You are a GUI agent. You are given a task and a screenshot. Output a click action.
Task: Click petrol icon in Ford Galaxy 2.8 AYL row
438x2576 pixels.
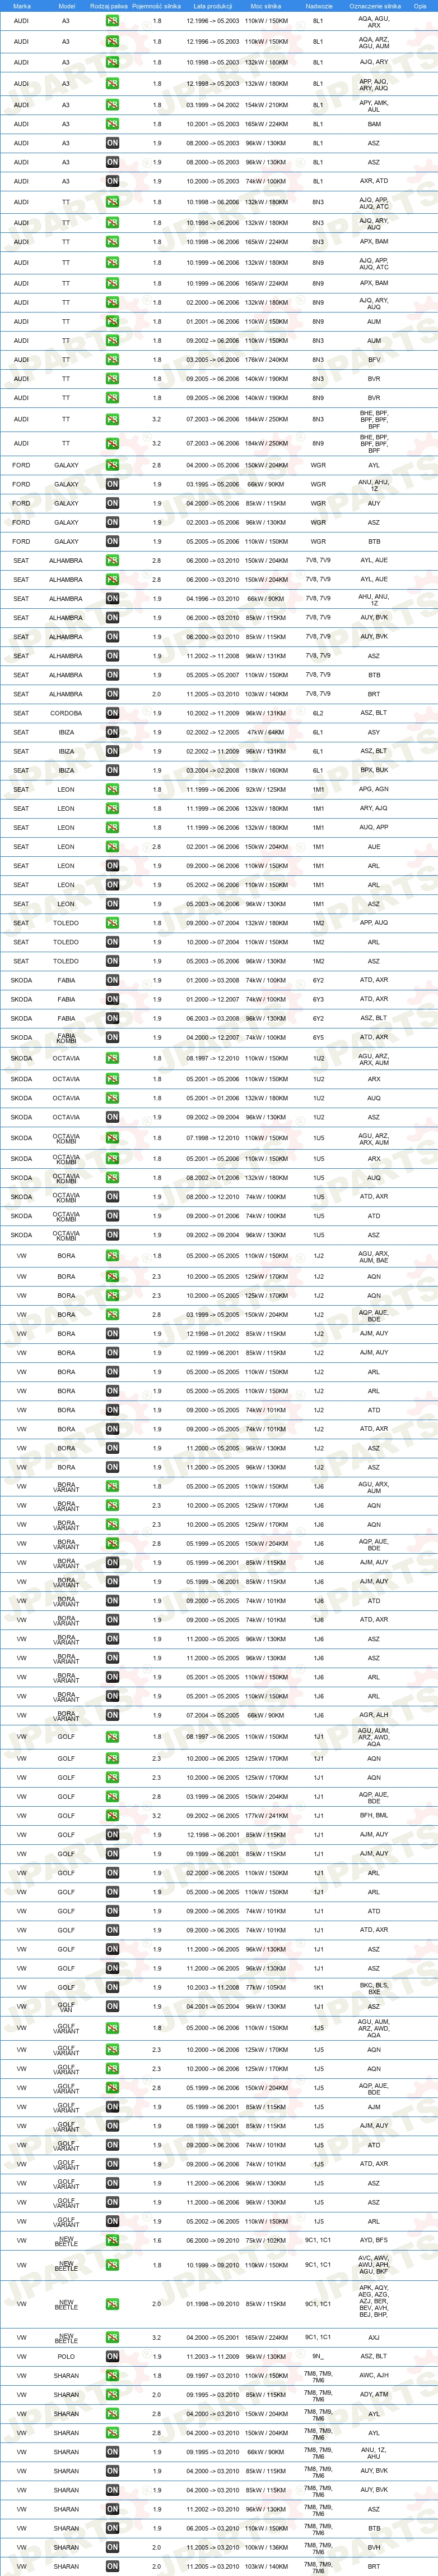click(x=112, y=465)
